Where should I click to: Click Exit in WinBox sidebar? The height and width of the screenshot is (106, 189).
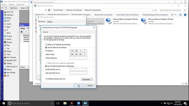pos(8,76)
